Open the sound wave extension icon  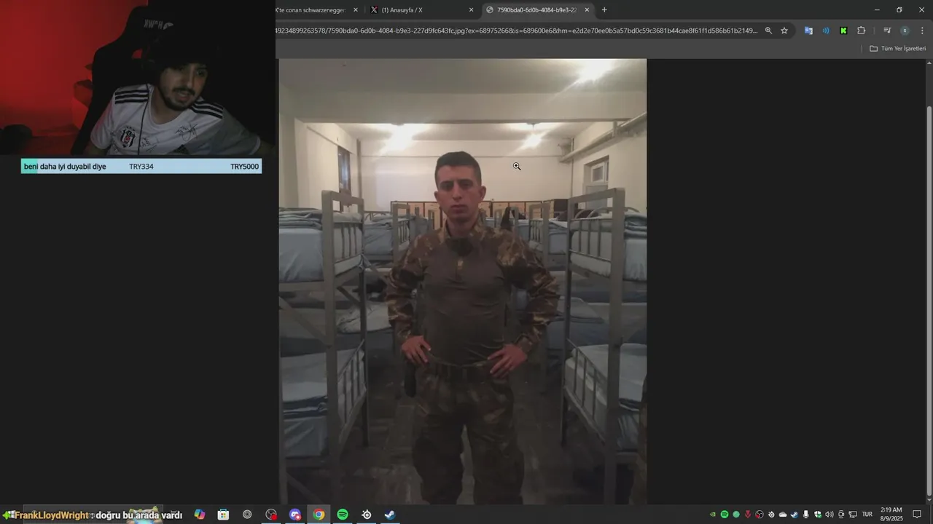826,31
